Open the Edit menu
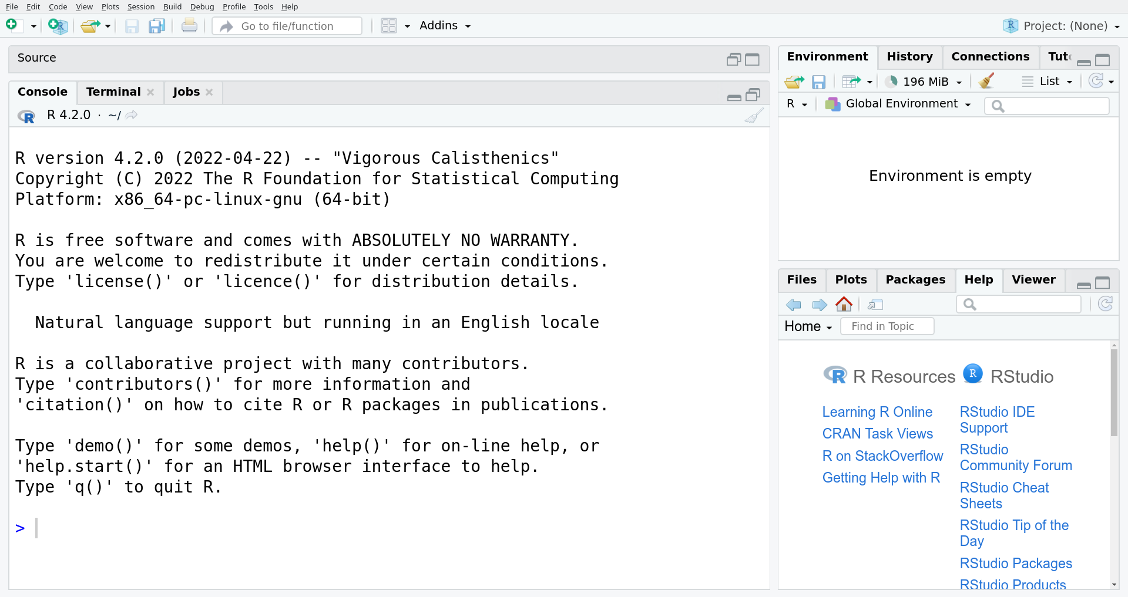Viewport: 1128px width, 597px height. click(33, 6)
